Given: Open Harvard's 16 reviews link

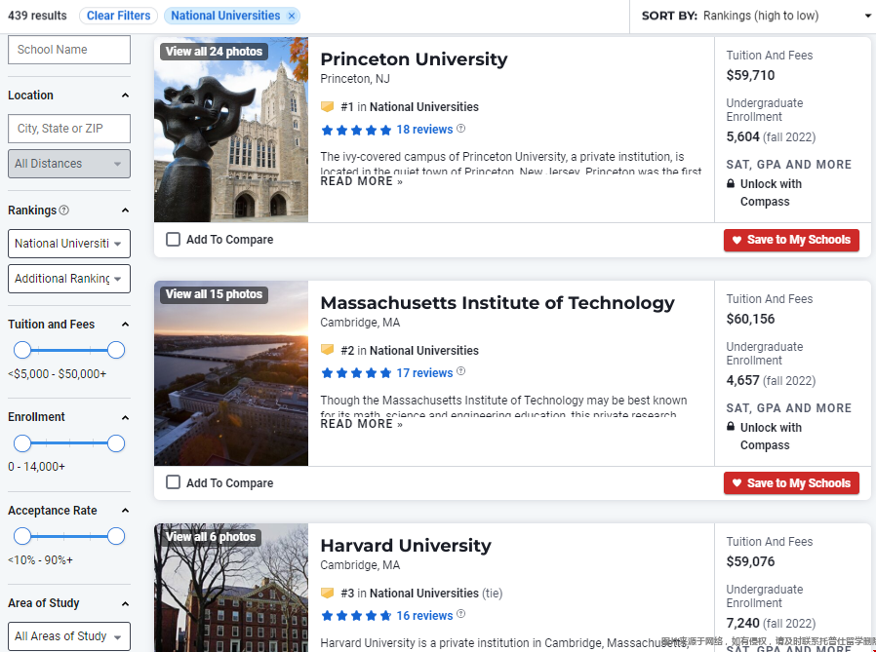Looking at the screenshot, I should coord(424,616).
